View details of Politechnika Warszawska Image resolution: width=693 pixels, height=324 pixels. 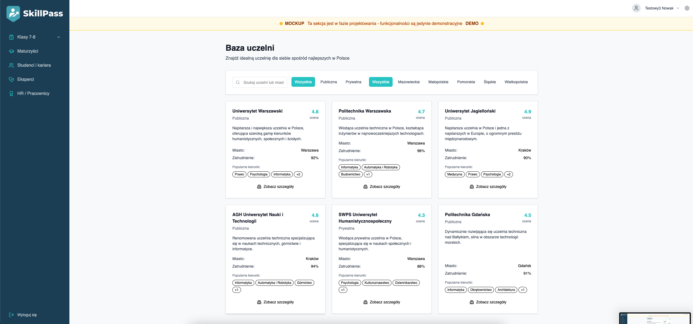(382, 187)
